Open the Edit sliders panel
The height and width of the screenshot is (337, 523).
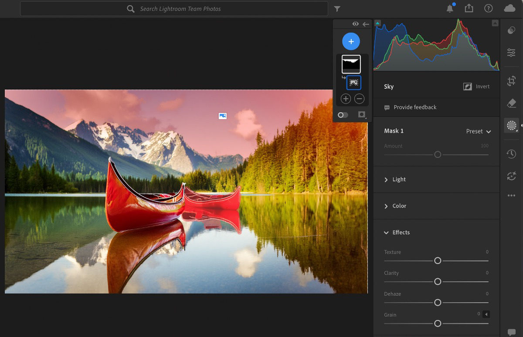click(x=511, y=52)
